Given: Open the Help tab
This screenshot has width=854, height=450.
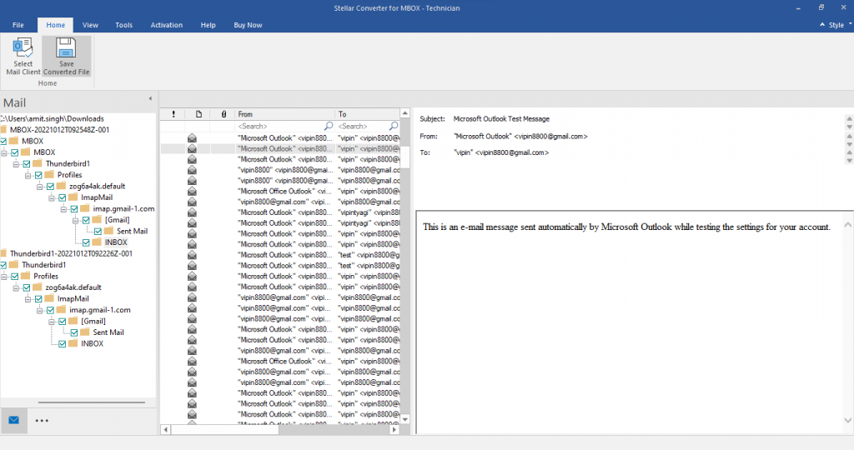Looking at the screenshot, I should click(208, 25).
